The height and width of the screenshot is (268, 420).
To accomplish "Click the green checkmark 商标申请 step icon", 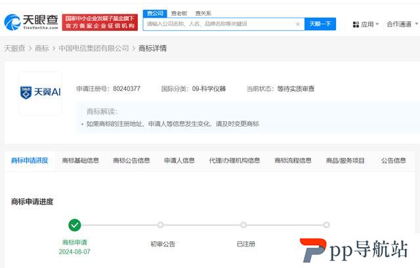I will pyautogui.click(x=75, y=225).
